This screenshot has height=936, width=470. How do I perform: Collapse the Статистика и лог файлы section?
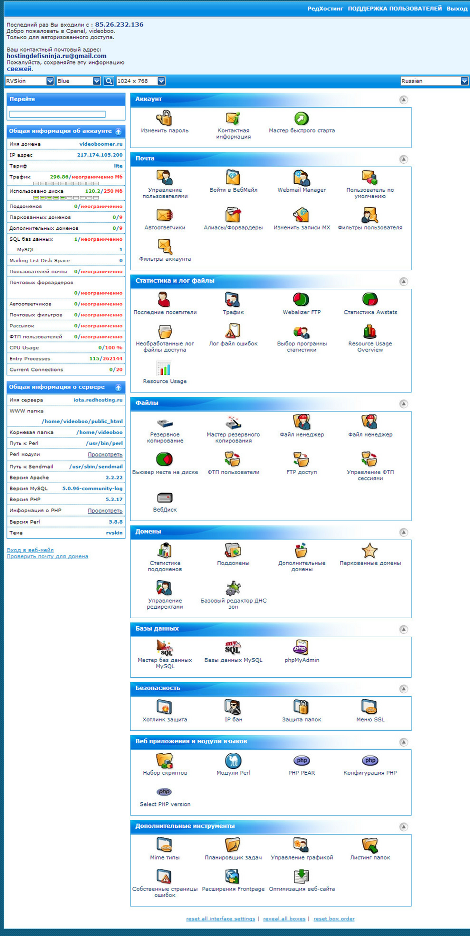[x=403, y=281]
